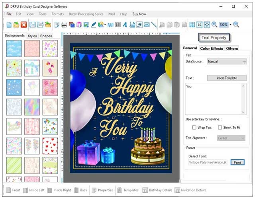
Task: Insert WordArt with blue W icon
Action: 110,25
